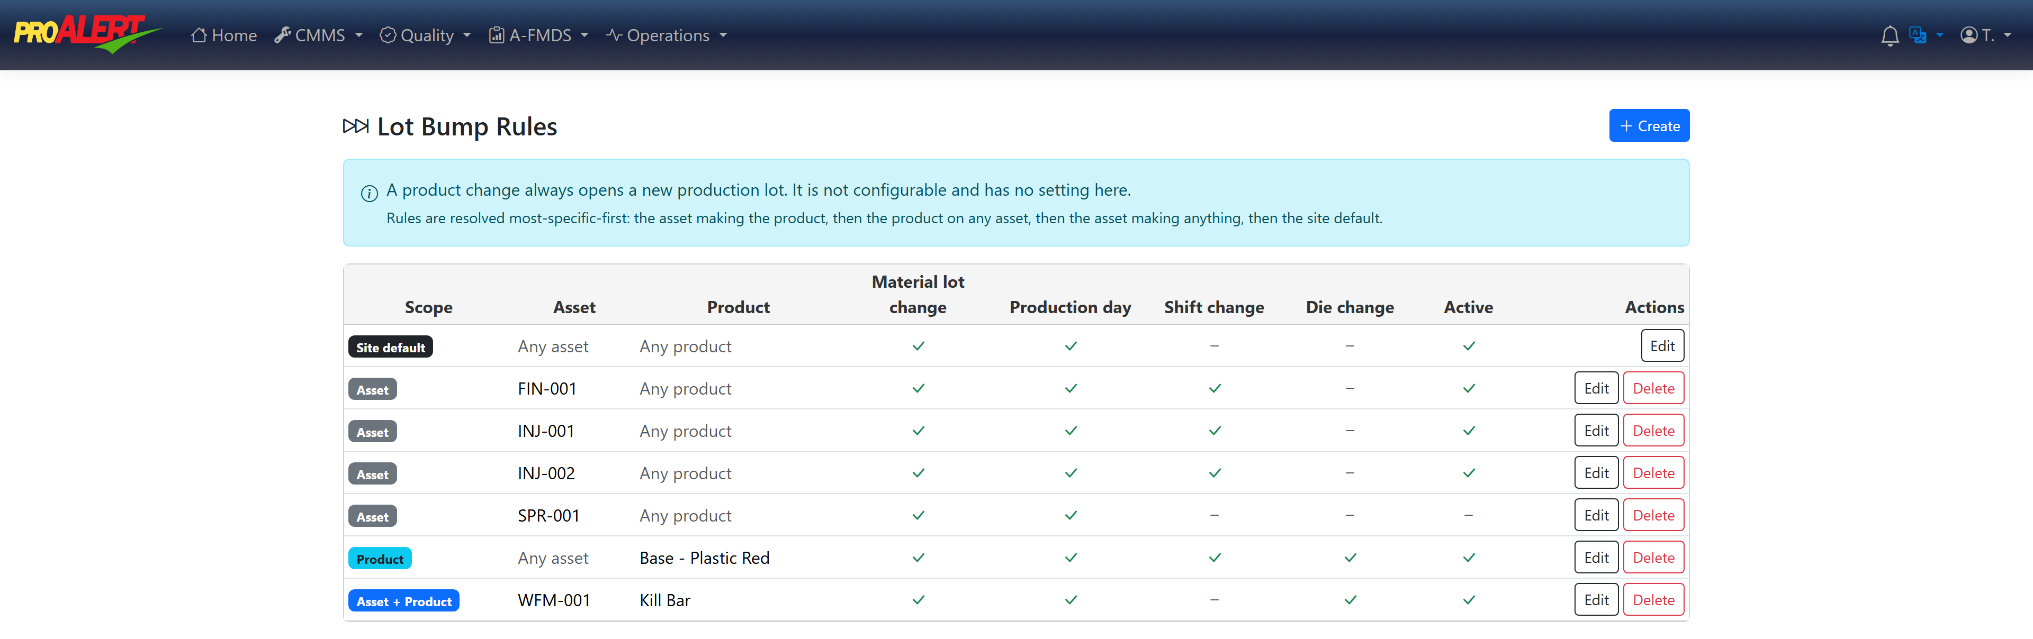Open the language translate selector

tap(1926, 35)
